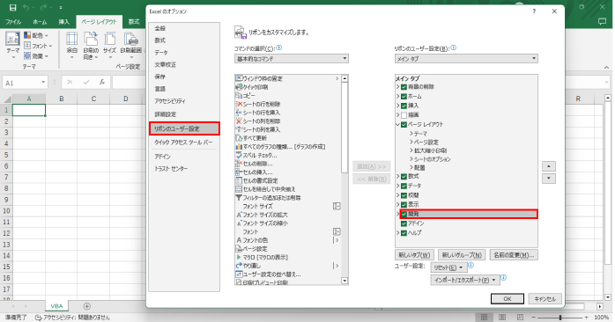Select the フォントの色 command icon
This screenshot has height=322, width=615.
point(239,240)
